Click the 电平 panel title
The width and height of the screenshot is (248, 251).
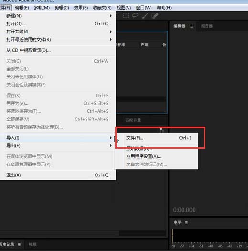[178, 222]
